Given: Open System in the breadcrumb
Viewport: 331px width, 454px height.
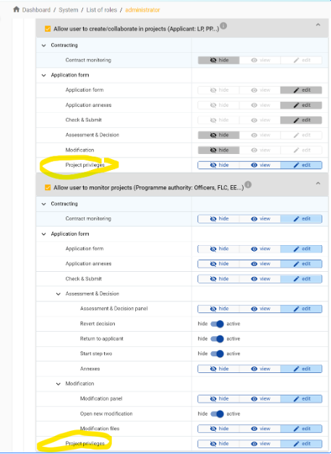Looking at the screenshot, I should click(68, 10).
